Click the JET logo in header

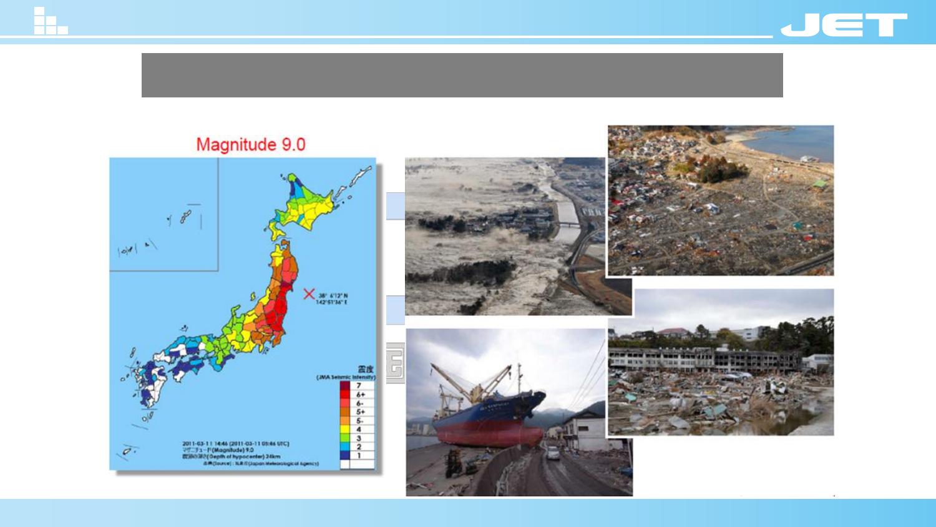tap(844, 25)
